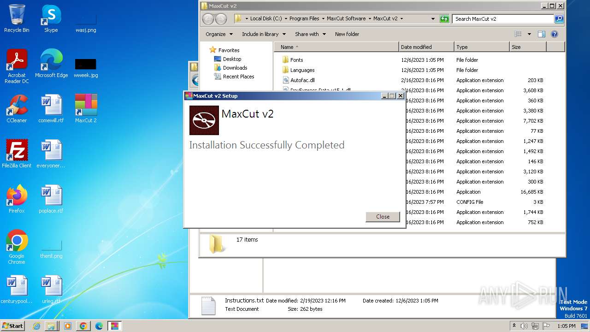The height and width of the screenshot is (332, 590).
Task: Refresh the Explorer address bar
Action: (x=444, y=19)
